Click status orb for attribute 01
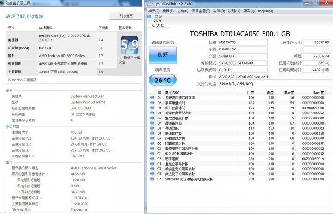 tap(152, 98)
